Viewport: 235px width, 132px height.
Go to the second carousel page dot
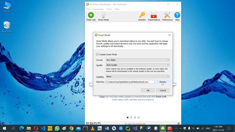pos(131,117)
